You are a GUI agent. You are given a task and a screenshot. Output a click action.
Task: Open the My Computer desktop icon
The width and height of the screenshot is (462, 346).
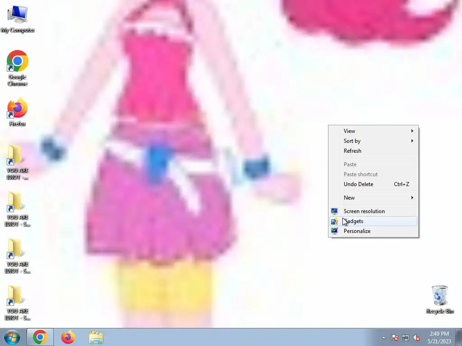click(18, 18)
